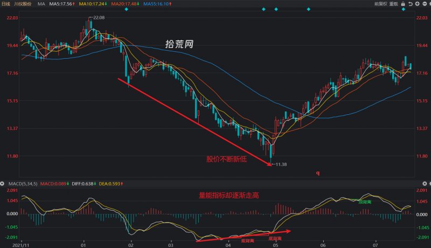Click the lock icon in top toolbar
Viewport: 431px width, 248px height.
point(403,4)
